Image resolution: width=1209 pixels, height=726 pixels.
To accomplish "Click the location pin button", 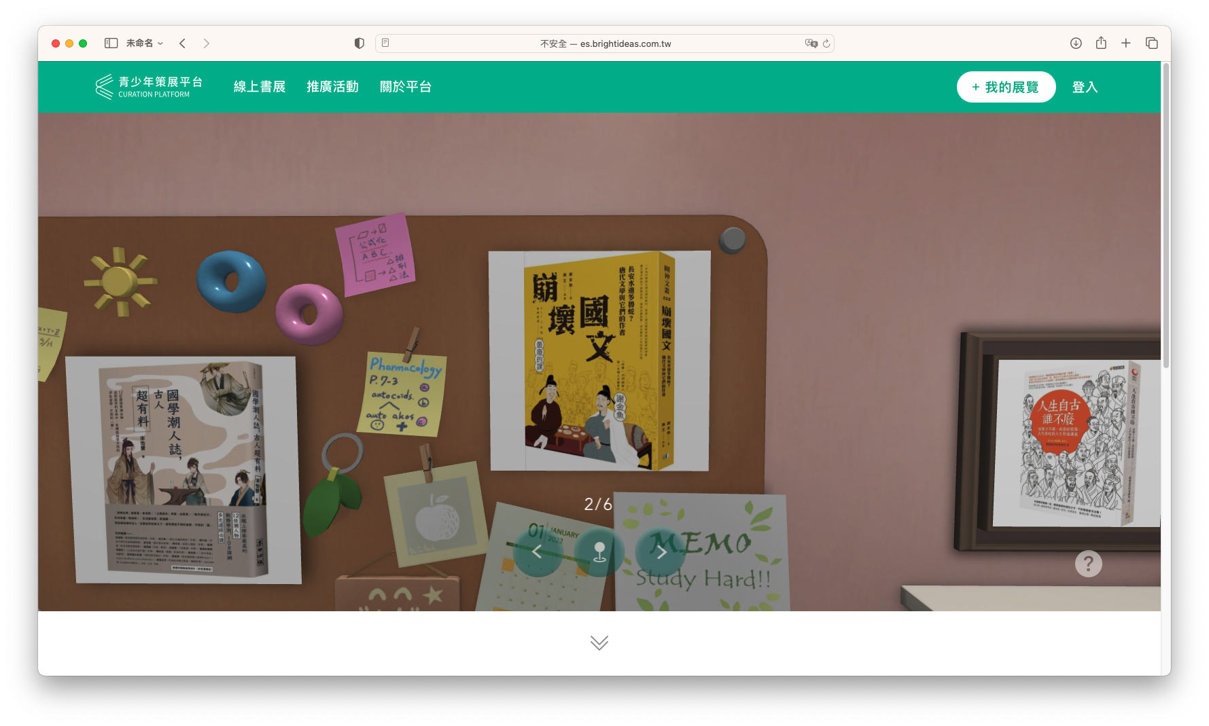I will (x=599, y=551).
